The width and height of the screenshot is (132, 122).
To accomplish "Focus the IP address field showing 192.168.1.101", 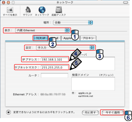I will pyautogui.click(x=54, y=60).
